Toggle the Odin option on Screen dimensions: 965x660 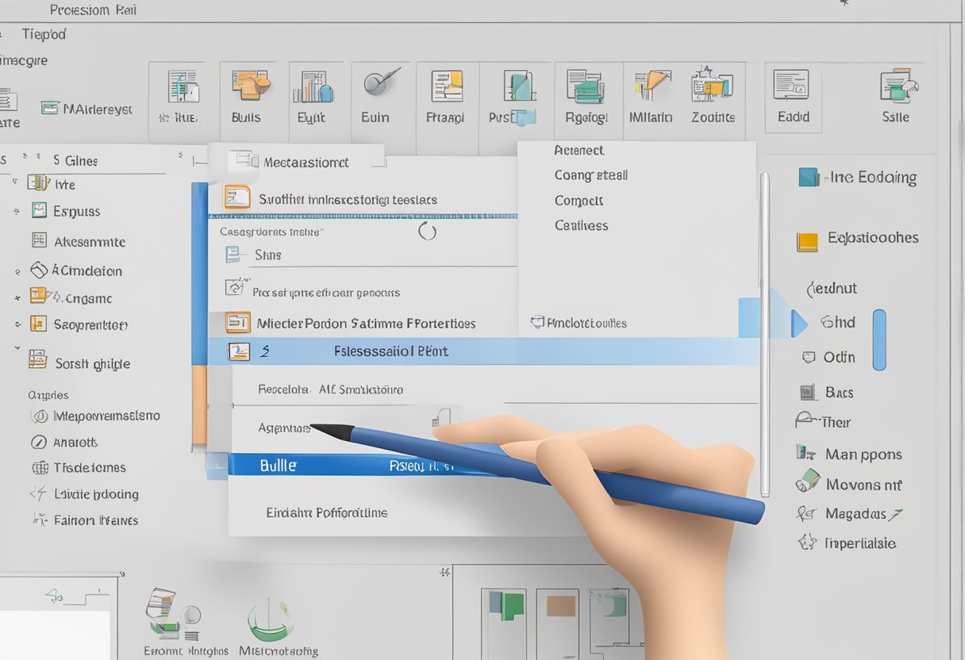pyautogui.click(x=837, y=357)
